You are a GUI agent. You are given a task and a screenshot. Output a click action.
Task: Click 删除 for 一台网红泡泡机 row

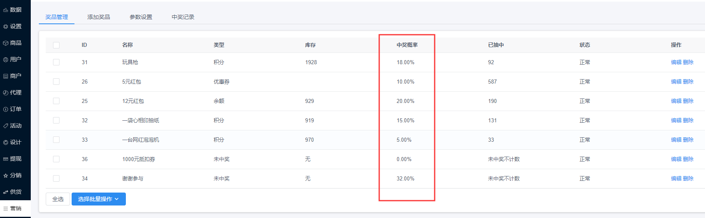[688, 140]
